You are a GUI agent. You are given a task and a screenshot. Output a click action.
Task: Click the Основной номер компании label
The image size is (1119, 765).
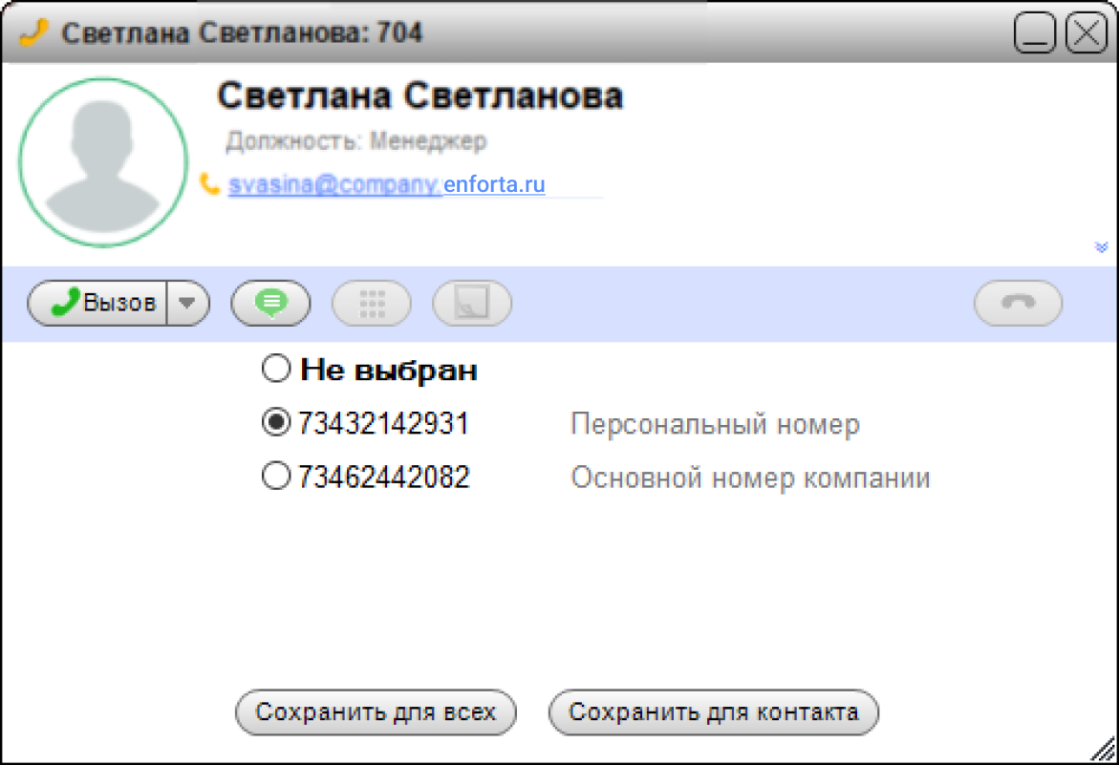(x=750, y=478)
